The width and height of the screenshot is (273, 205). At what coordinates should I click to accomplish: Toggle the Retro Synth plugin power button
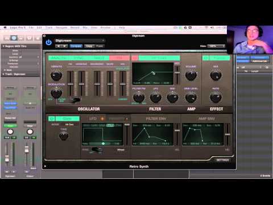pos(49,42)
